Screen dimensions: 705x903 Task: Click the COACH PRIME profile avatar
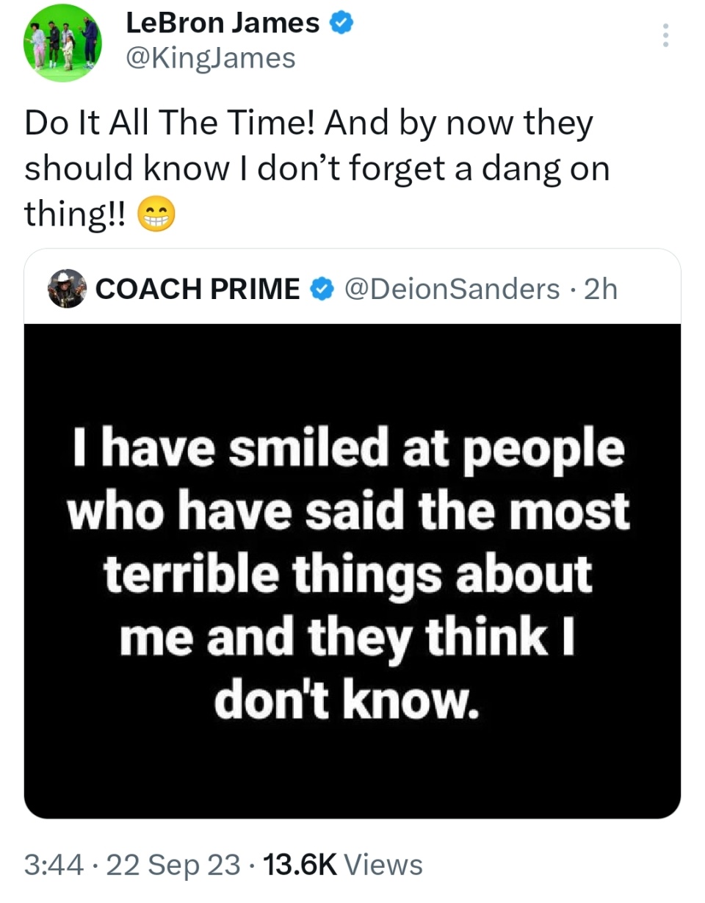tap(67, 288)
